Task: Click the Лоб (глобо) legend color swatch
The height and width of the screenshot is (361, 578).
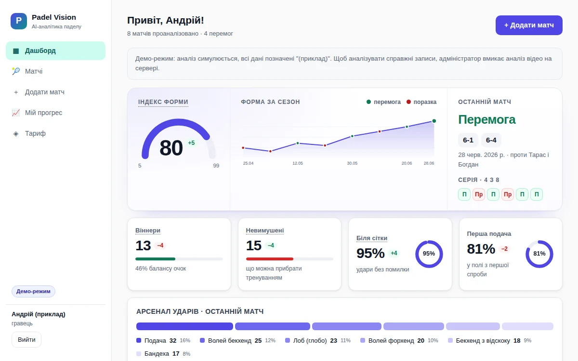Action: pos(288,340)
